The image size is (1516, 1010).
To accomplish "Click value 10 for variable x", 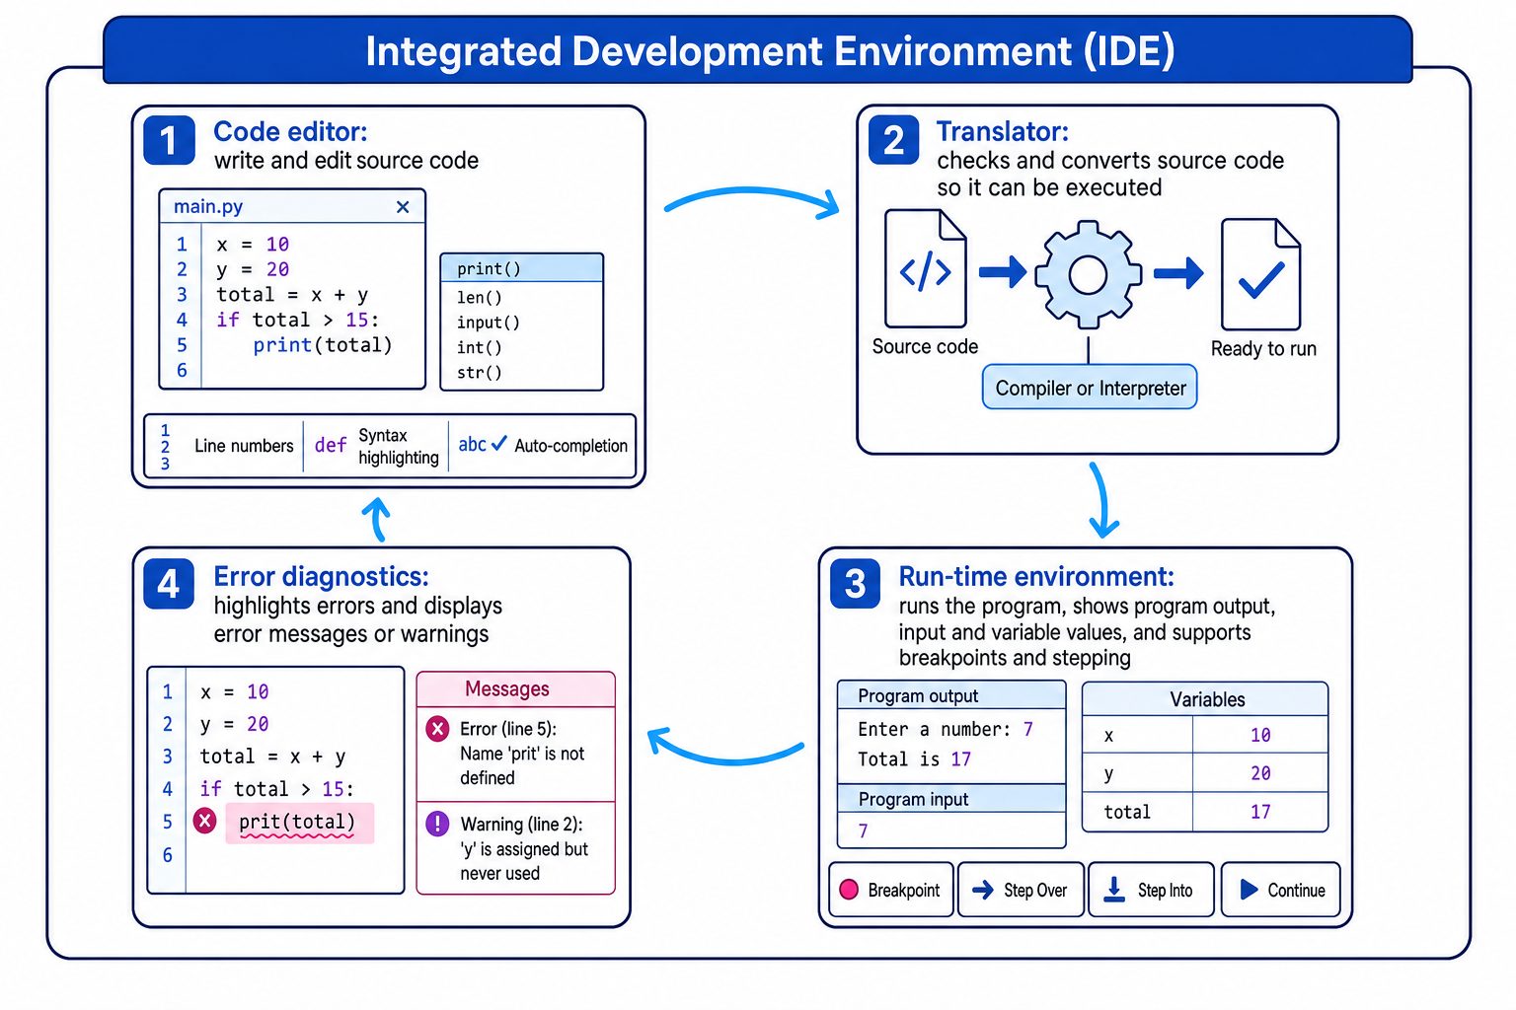I will tap(1260, 736).
